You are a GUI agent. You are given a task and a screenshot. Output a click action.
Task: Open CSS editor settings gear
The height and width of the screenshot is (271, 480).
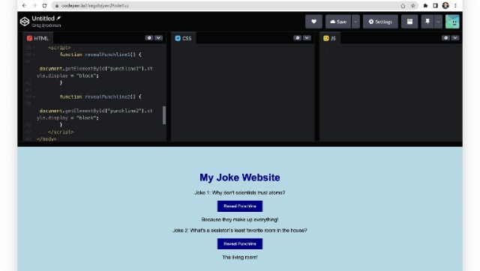[x=297, y=38]
